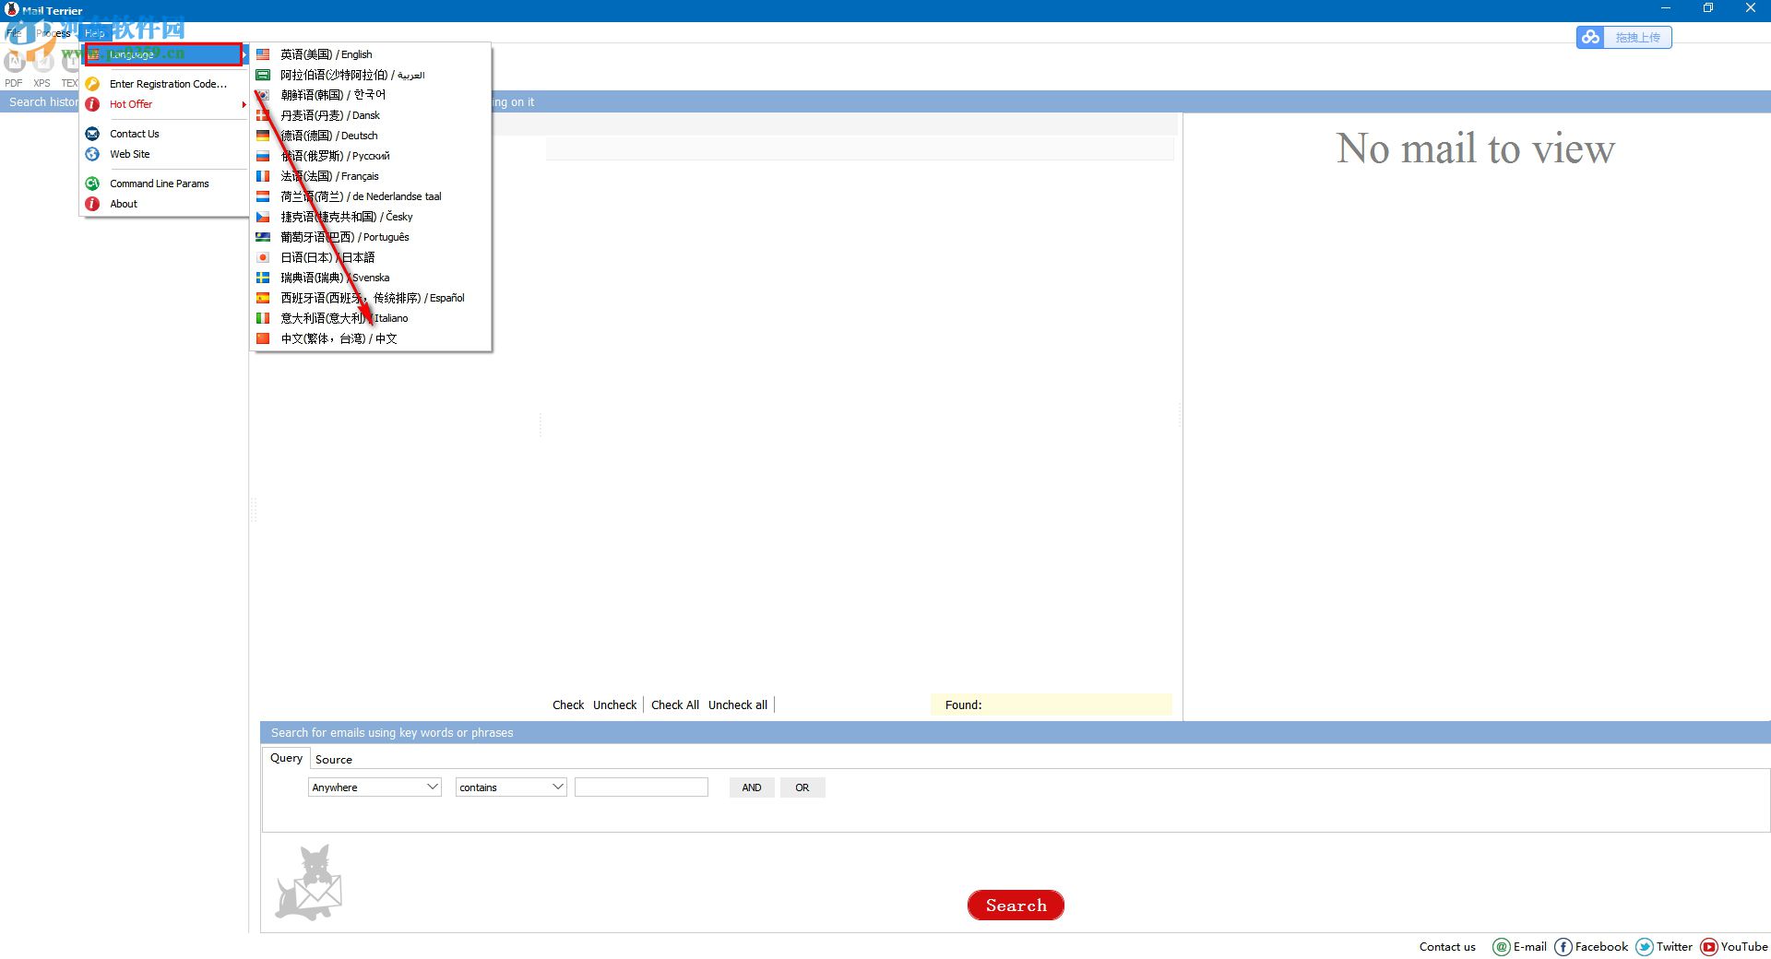Open About via its red info icon
1771x959 pixels.
[x=92, y=204]
